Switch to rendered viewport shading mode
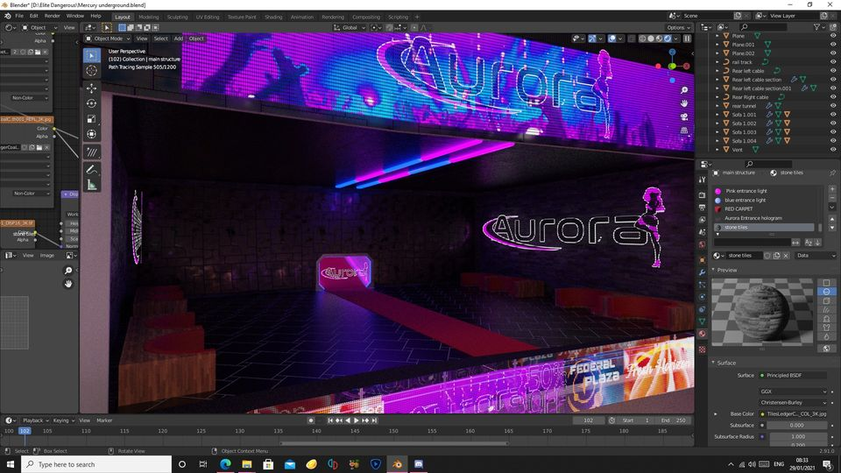Screen dimensions: 841x473 pyautogui.click(x=668, y=39)
